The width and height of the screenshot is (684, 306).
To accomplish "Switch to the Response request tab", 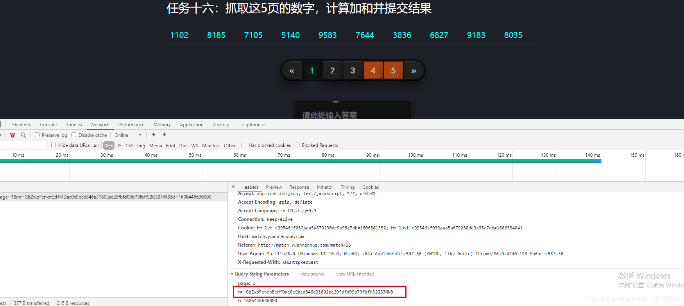I will (299, 187).
